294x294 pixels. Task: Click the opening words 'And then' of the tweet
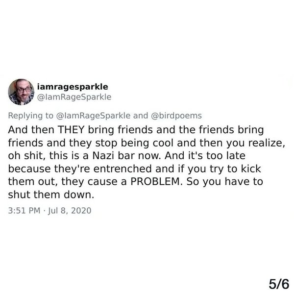[31, 130]
